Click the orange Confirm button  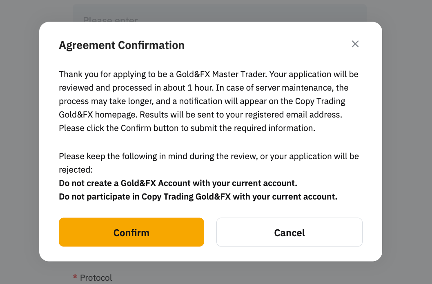[131, 232]
